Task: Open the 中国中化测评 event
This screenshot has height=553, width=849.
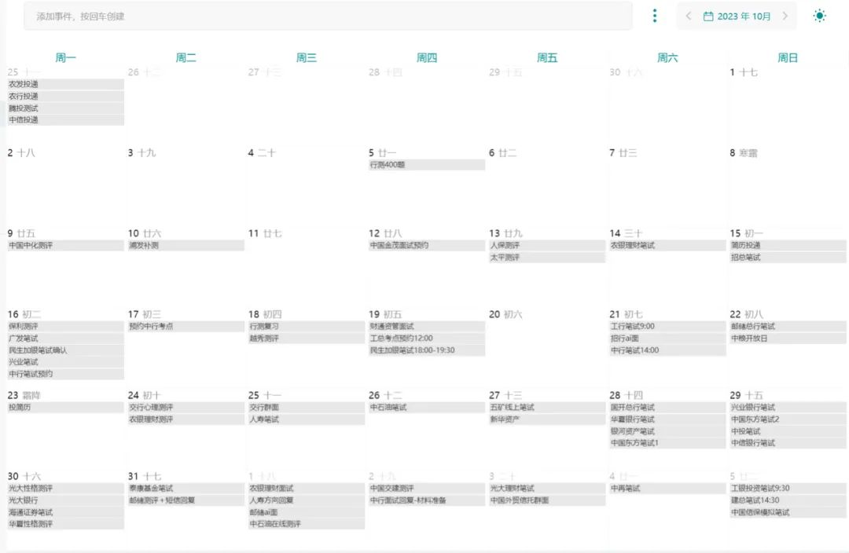Action: coord(65,246)
